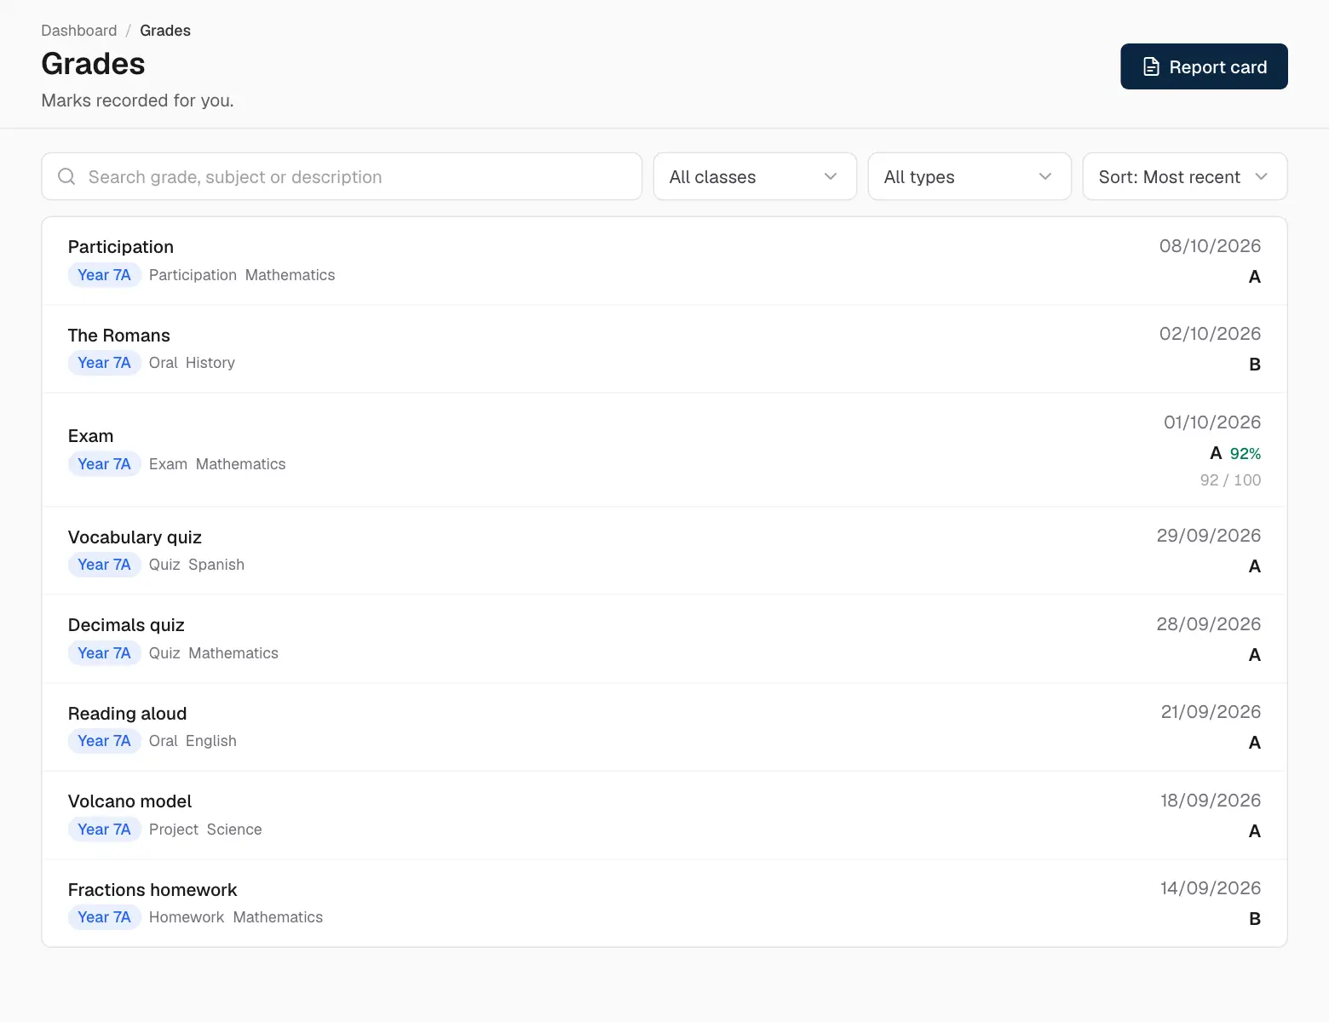Click the English subject label
Image resolution: width=1329 pixels, height=1022 pixels.
(211, 741)
